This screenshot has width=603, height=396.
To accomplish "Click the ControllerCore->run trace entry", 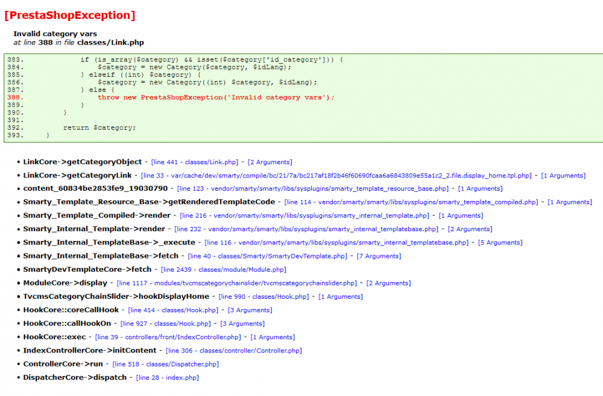I will 63,364.
